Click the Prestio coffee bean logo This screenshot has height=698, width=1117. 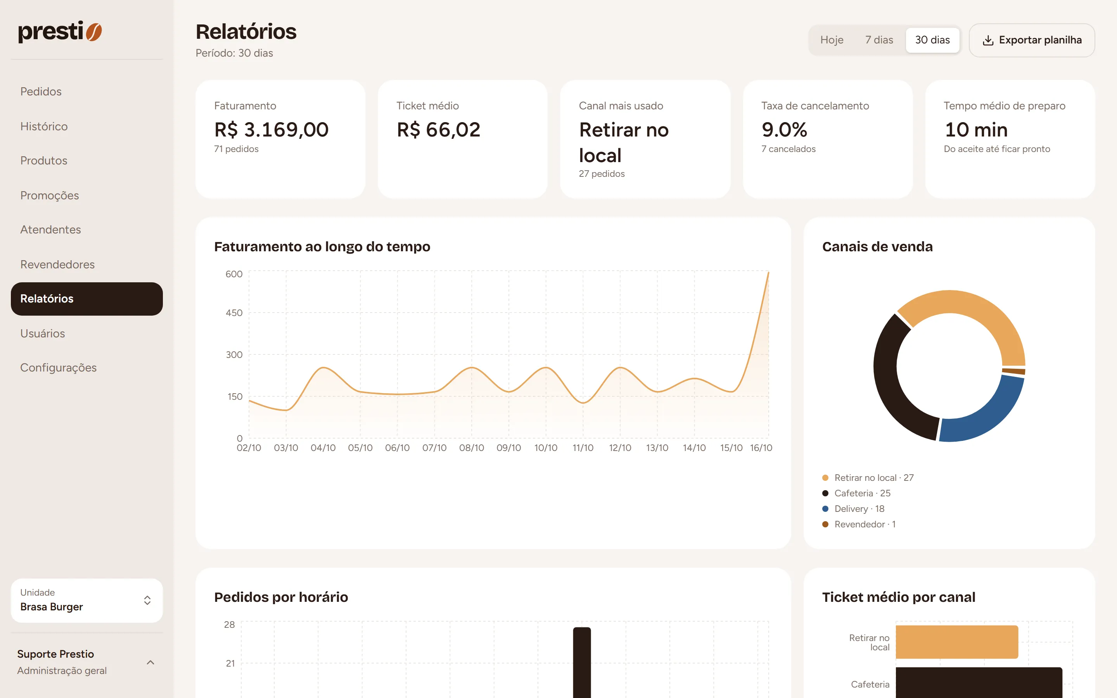pos(94,32)
